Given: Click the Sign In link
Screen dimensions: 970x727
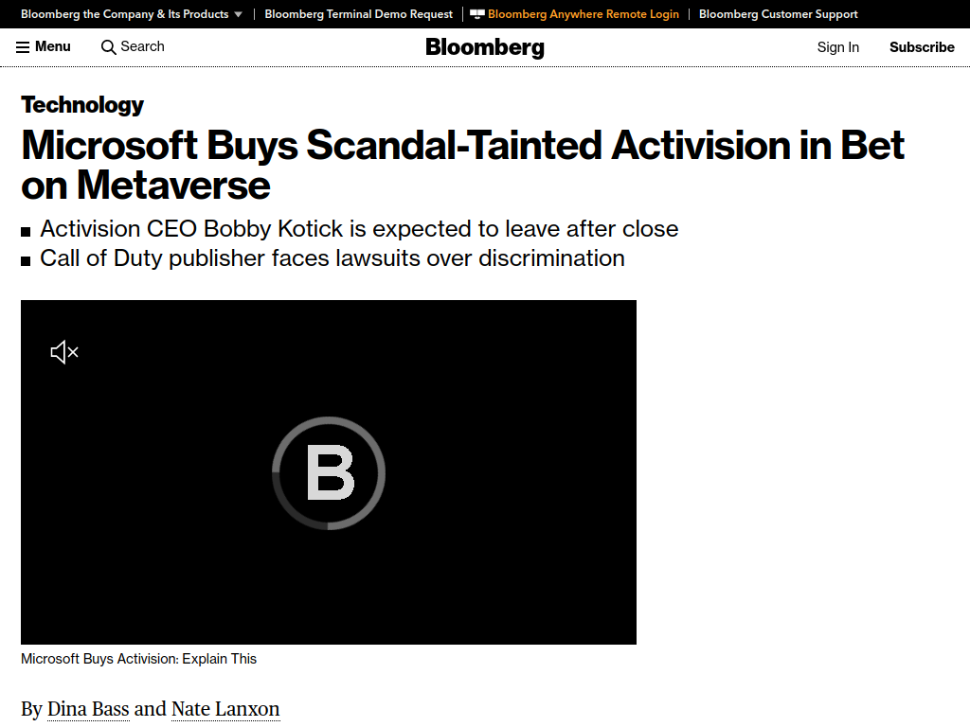Looking at the screenshot, I should (837, 47).
